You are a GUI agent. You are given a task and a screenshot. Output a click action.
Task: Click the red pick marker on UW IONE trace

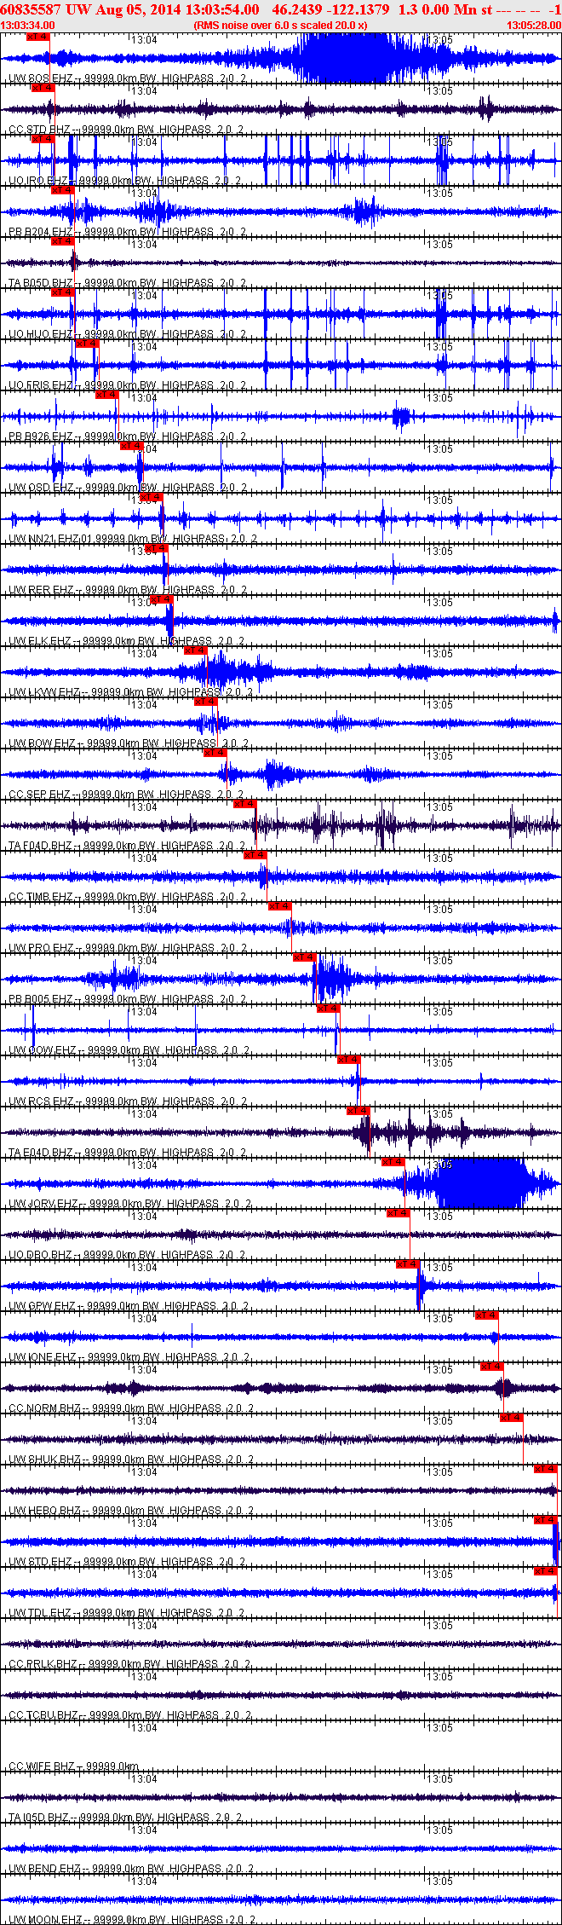[486, 1315]
